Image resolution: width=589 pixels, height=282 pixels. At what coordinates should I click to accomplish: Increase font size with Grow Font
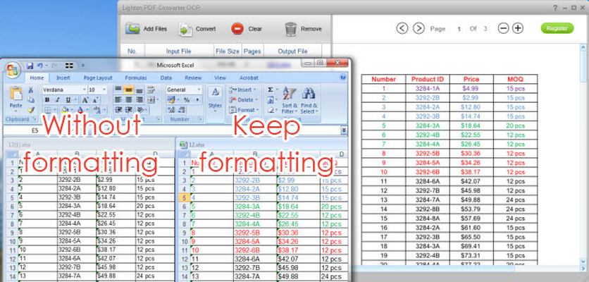(85, 100)
